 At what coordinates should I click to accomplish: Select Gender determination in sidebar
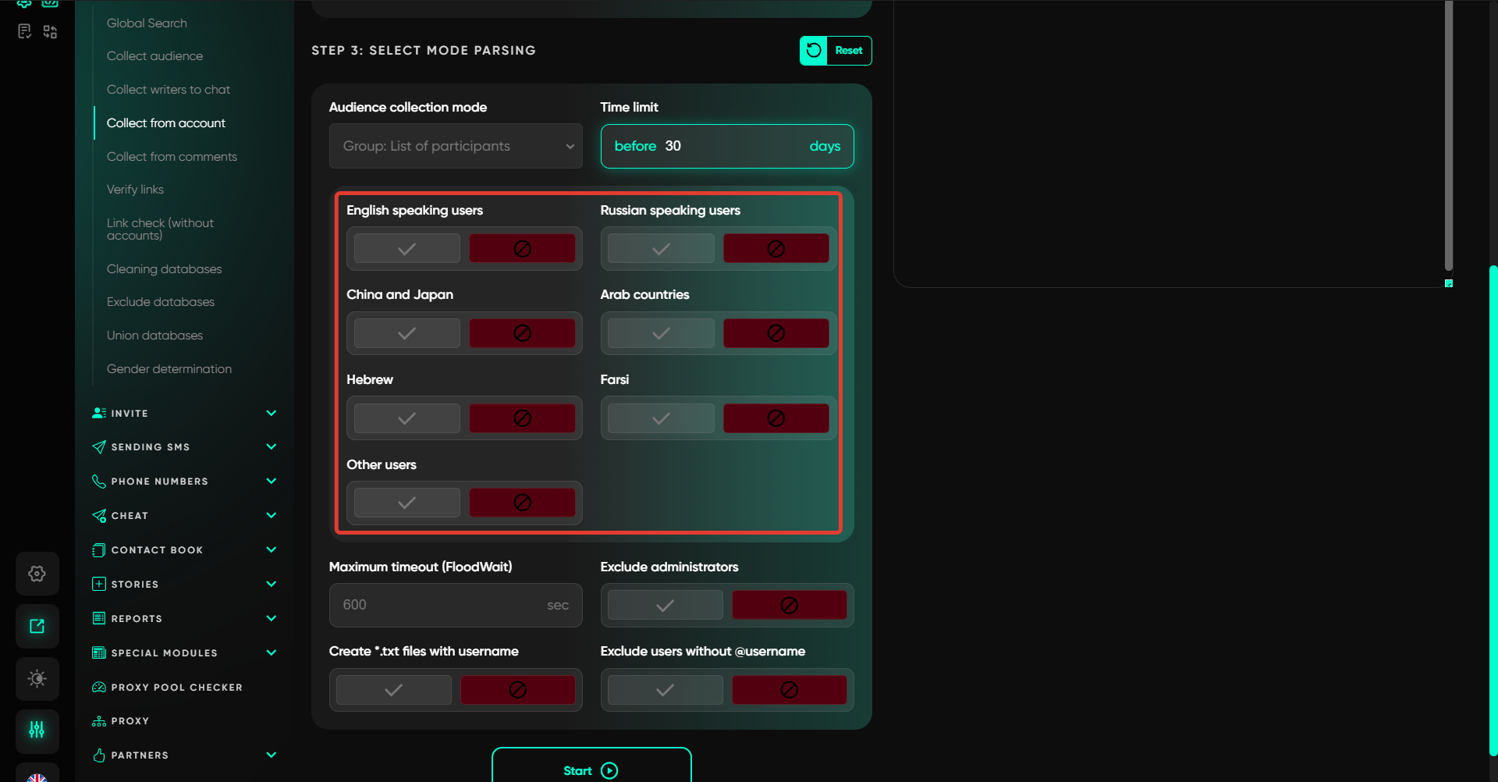click(169, 369)
